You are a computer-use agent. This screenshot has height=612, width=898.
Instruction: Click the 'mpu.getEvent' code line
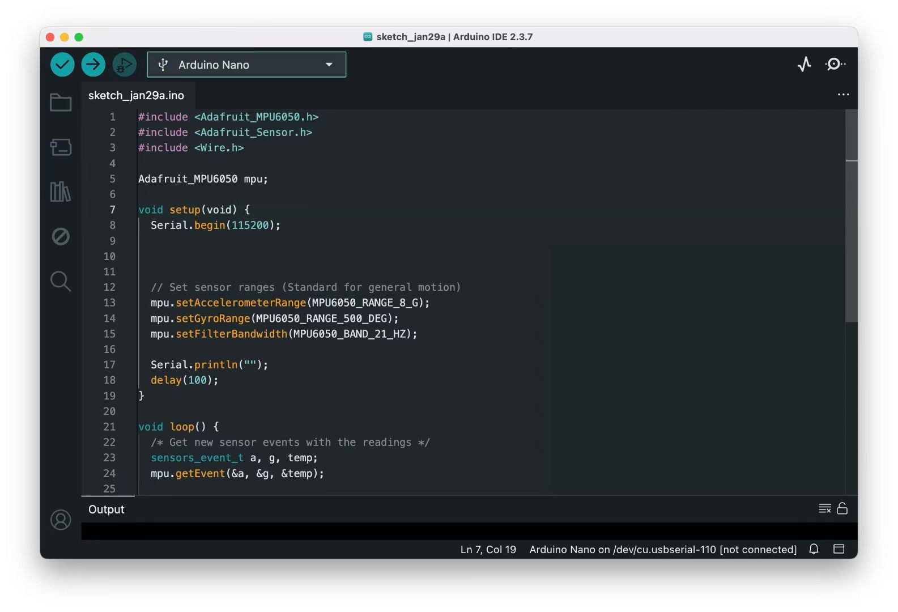tap(237, 473)
